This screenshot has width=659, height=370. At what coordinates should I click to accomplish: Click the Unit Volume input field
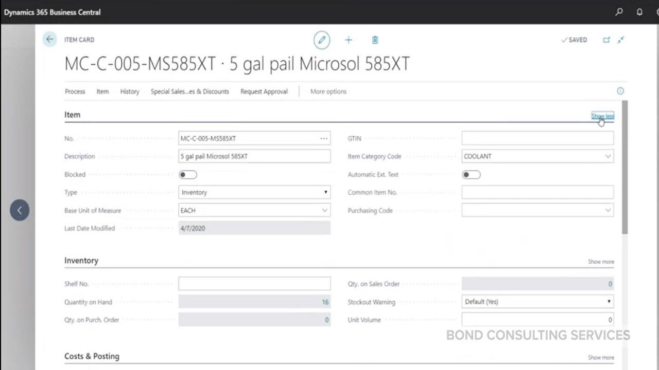pyautogui.click(x=537, y=320)
